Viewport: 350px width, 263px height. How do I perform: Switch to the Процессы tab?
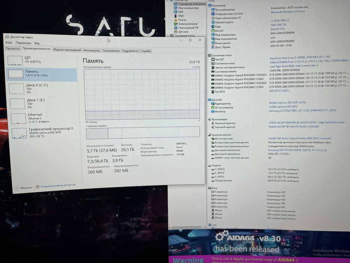click(x=13, y=48)
